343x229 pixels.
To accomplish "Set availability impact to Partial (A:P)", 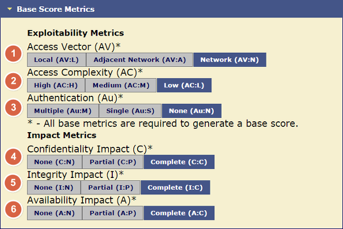I will (113, 213).
